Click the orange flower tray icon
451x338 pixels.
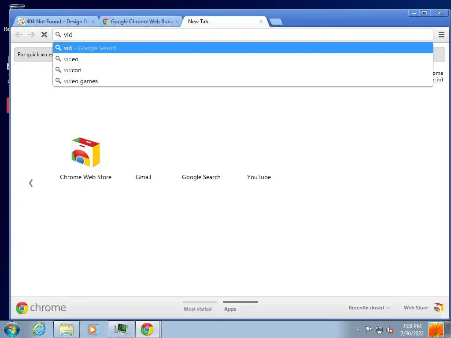tap(436, 330)
